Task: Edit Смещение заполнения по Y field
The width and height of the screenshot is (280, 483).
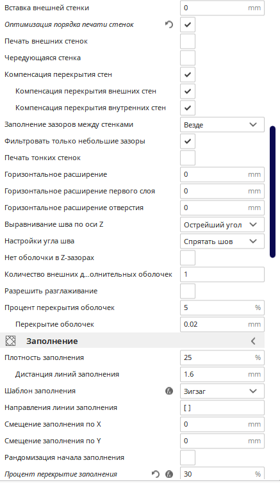Action: [222, 441]
